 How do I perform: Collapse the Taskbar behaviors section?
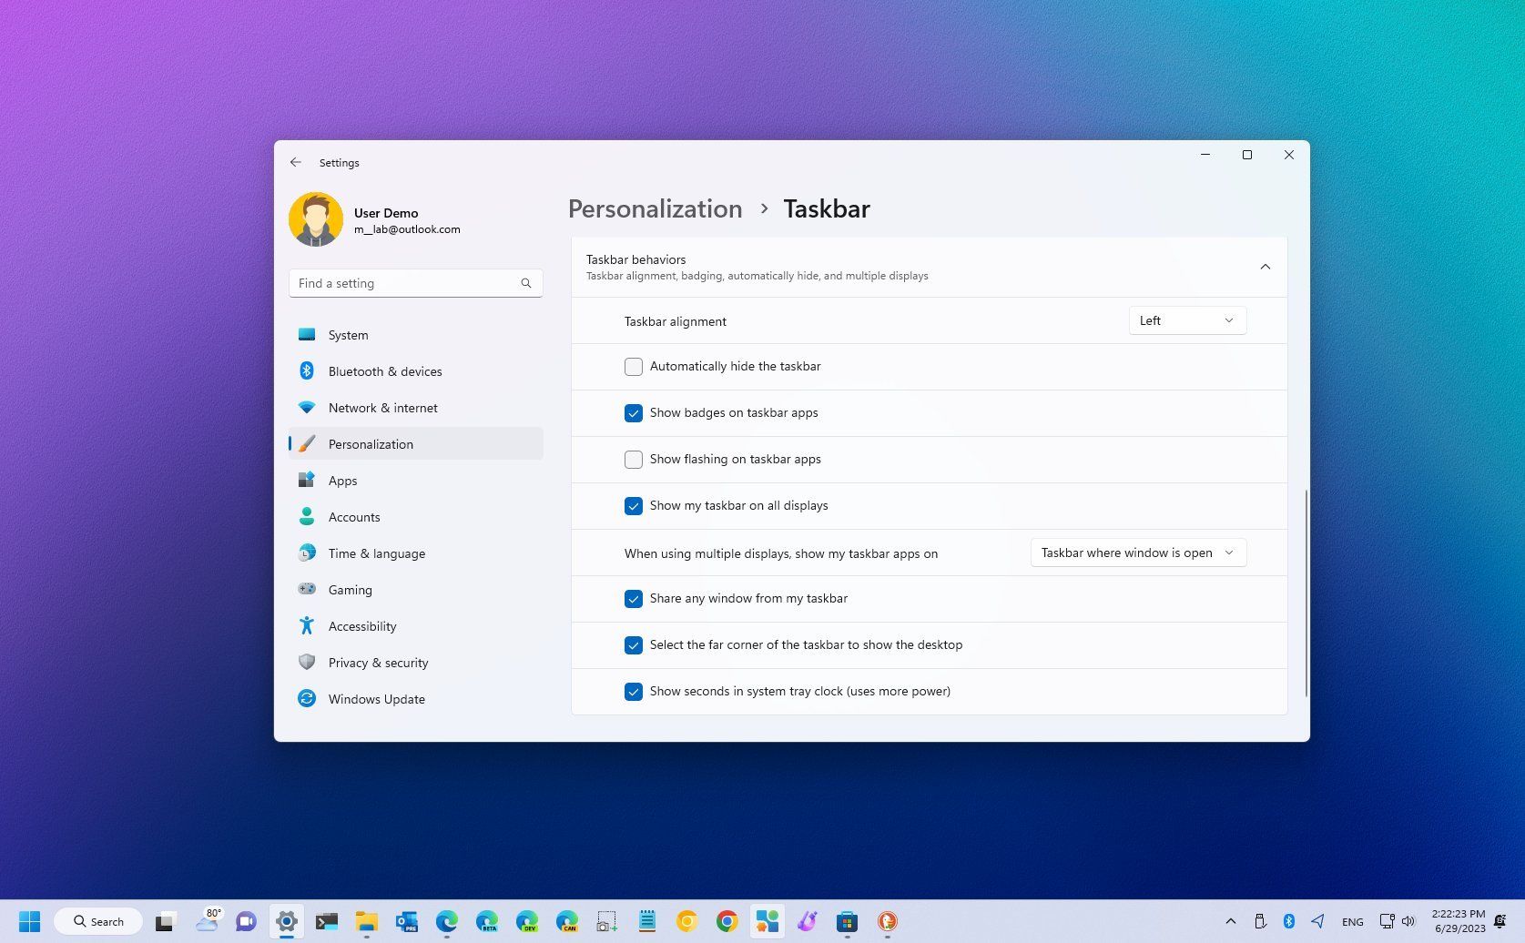1265,267
